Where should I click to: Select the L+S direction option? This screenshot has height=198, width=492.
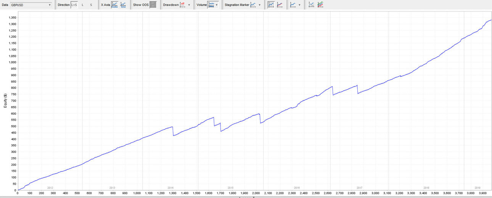coord(74,5)
